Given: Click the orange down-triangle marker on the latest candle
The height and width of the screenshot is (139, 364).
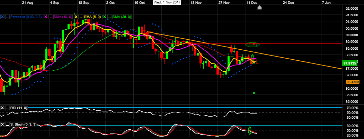Looking at the screenshot, I should coord(254,62).
